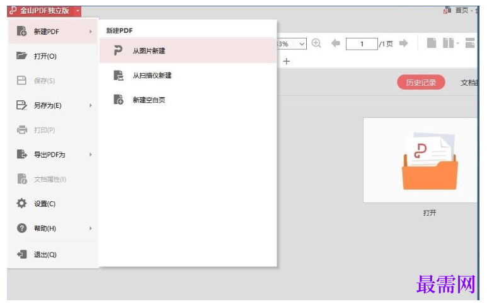
Task: Click the orange folder 打开 thumbnail
Action: (430, 160)
